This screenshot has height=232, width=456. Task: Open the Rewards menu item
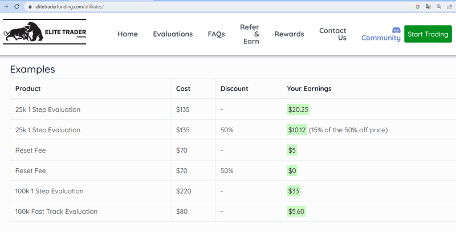[x=289, y=34]
